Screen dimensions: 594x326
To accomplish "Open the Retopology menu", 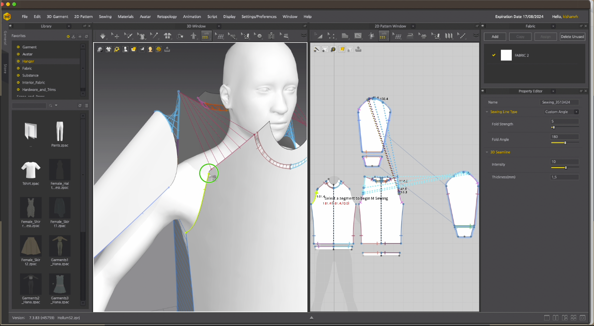I will click(167, 16).
